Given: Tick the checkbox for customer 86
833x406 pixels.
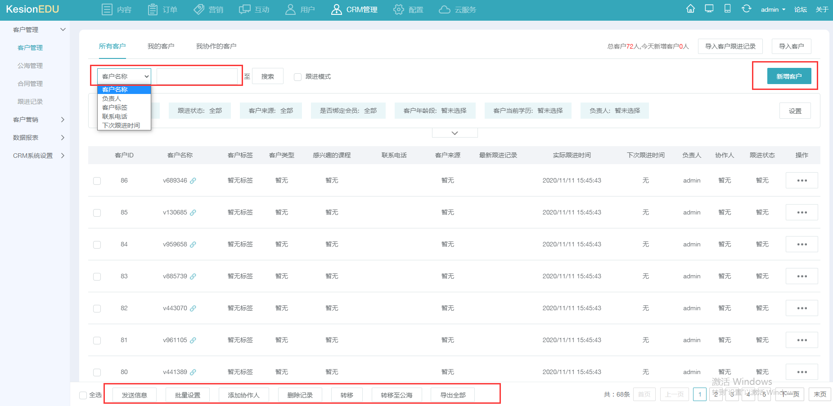Looking at the screenshot, I should coord(97,181).
